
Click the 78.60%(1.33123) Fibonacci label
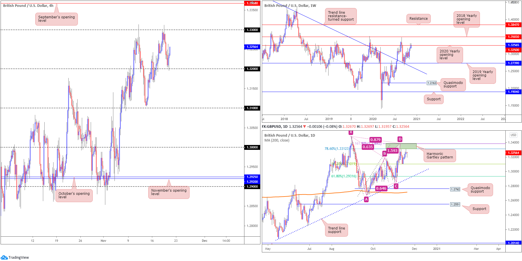tap(337, 149)
